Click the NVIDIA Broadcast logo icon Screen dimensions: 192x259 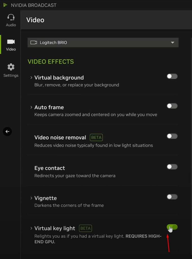5,5
